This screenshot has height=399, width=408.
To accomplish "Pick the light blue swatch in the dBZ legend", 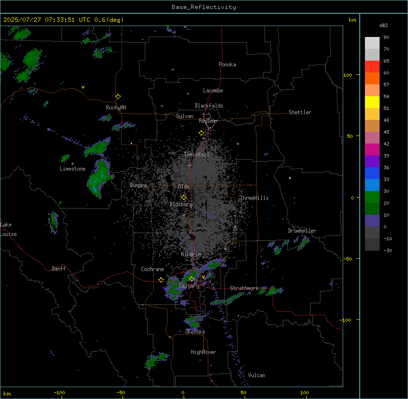I will pos(372,185).
